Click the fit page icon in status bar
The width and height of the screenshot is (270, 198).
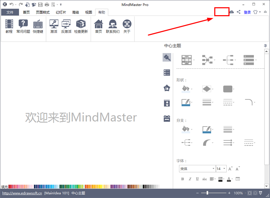click(250, 193)
